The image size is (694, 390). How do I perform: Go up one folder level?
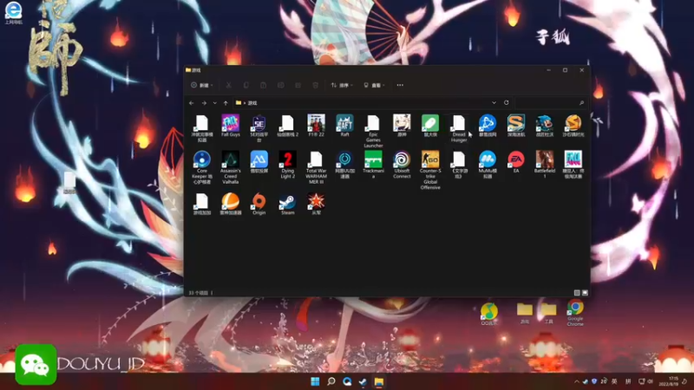coord(226,103)
